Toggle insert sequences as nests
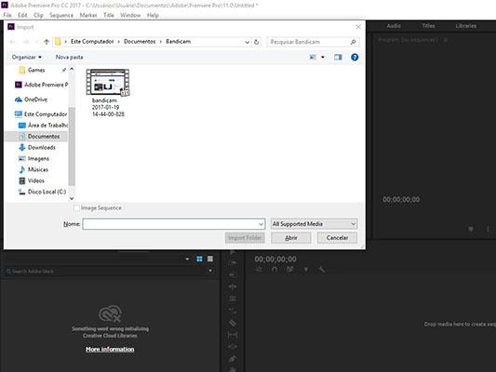 pos(259,270)
